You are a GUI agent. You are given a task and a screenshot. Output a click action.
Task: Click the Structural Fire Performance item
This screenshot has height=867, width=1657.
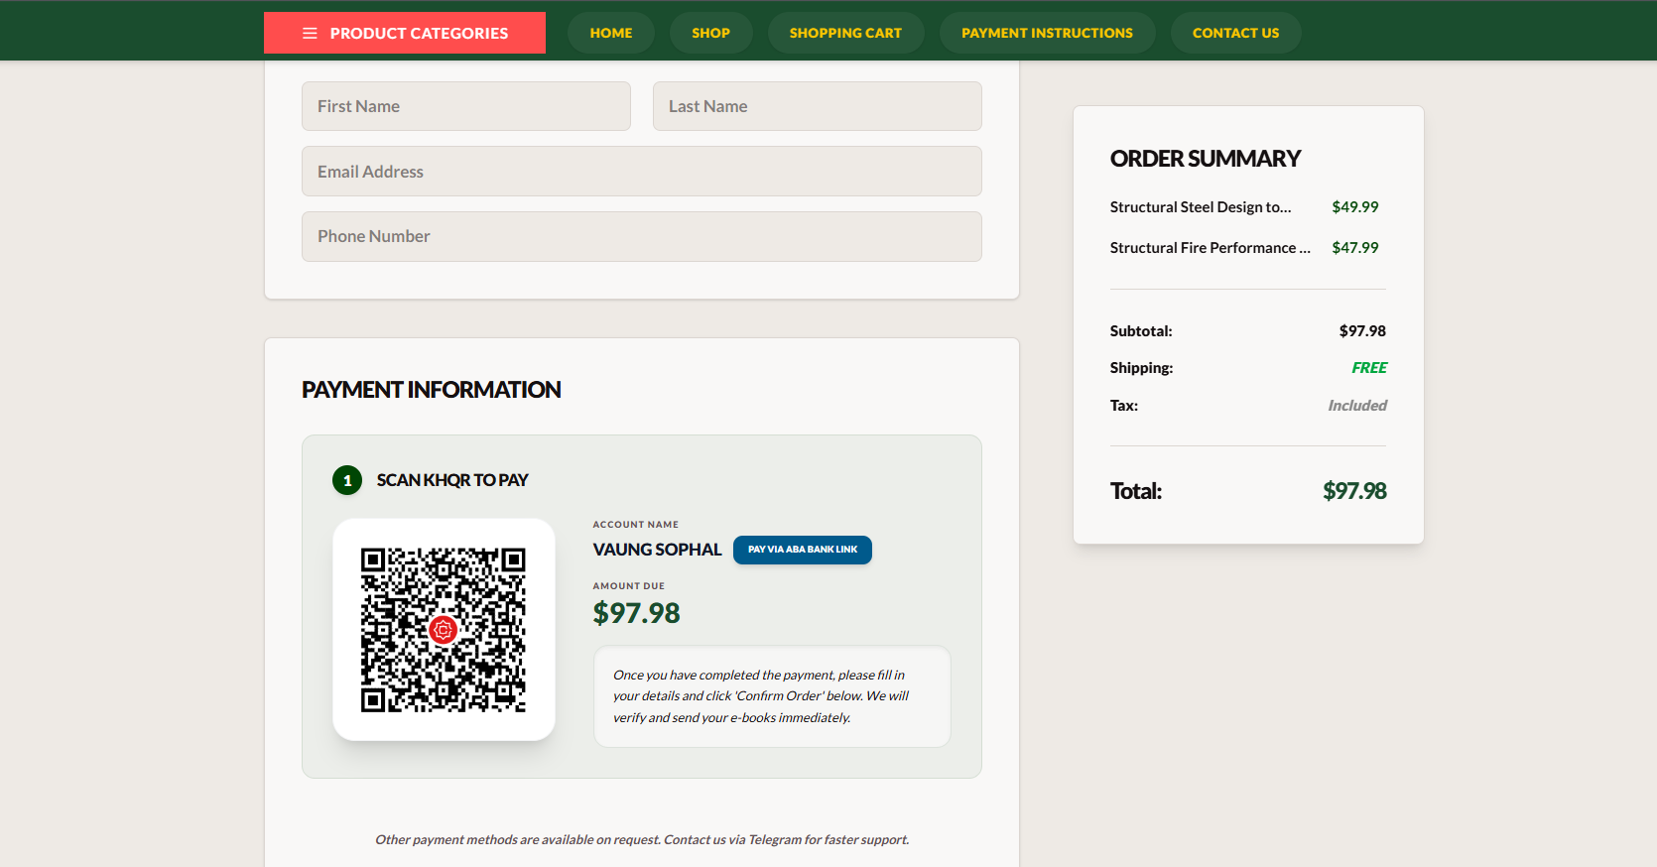1211,248
